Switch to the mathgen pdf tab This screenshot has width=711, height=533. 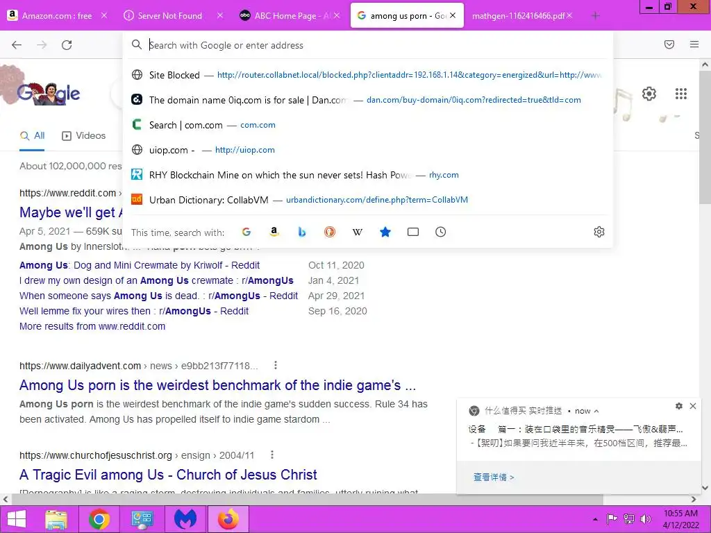click(x=518, y=16)
